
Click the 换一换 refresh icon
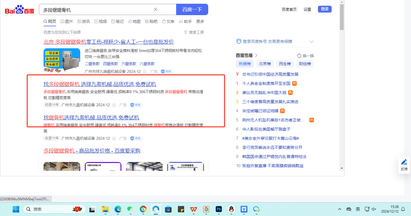[x=299, y=56]
